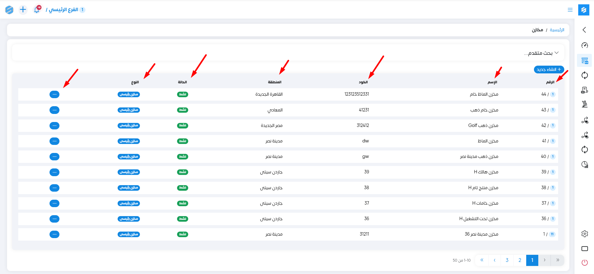The height and width of the screenshot is (274, 594).
Task: Toggle the hamburger menu icon
Action: 570,10
